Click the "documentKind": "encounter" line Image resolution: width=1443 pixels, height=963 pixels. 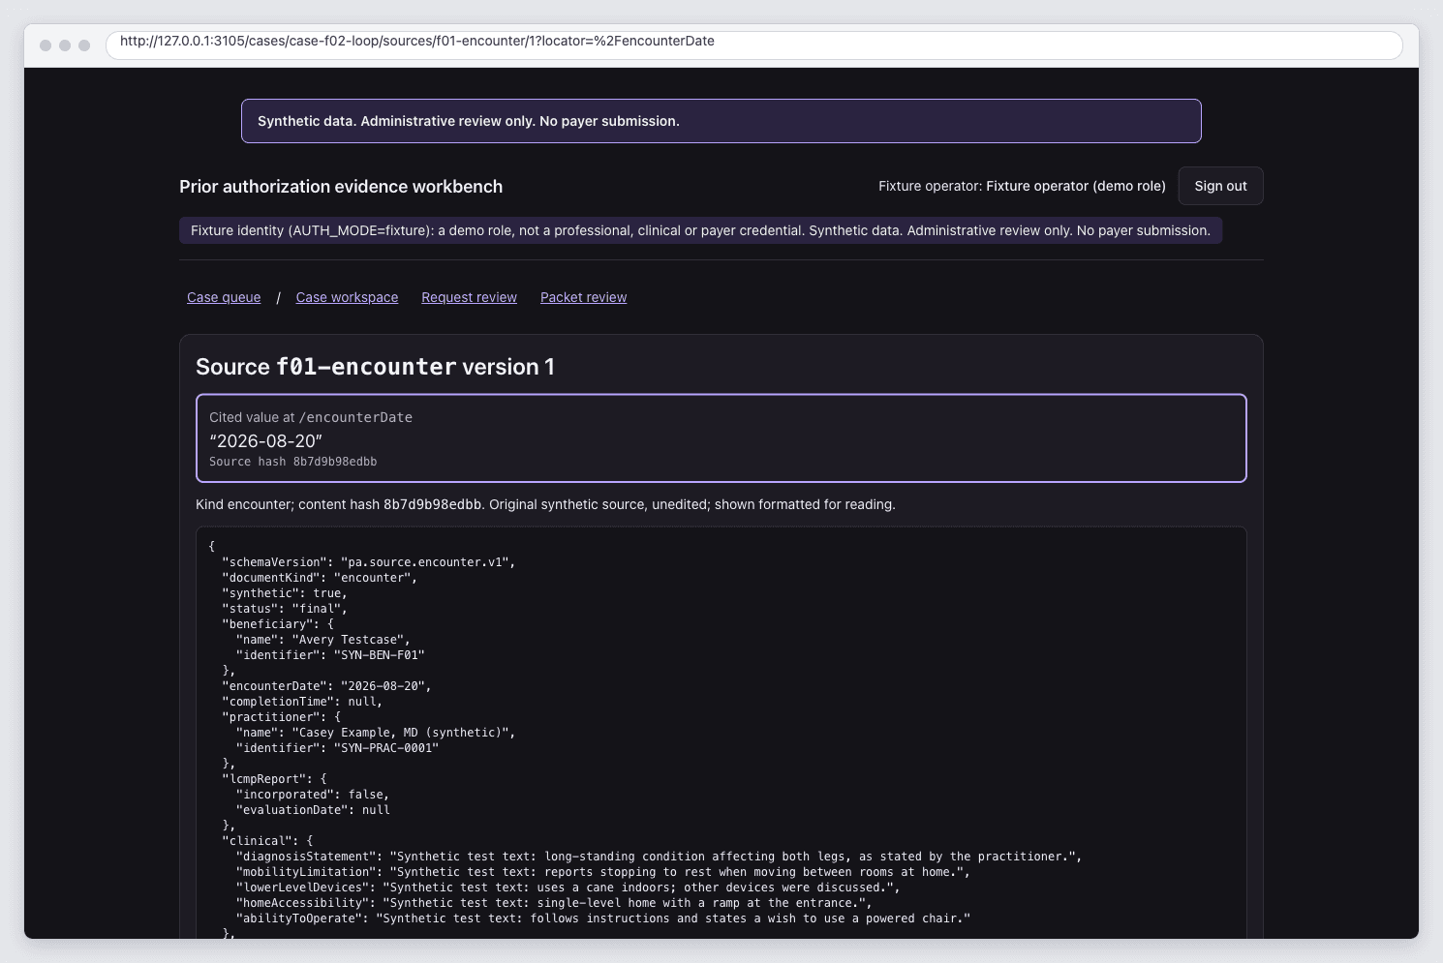[320, 578]
